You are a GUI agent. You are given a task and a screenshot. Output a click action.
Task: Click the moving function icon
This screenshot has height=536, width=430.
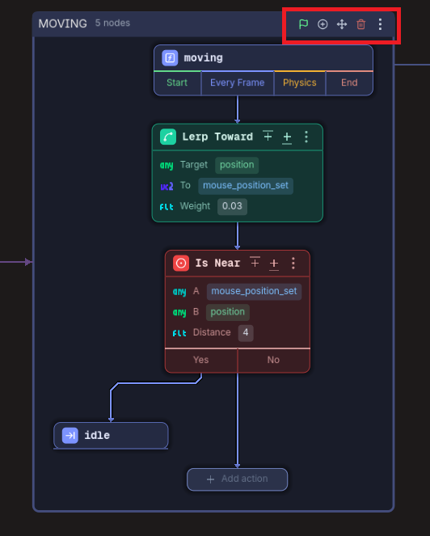coord(170,57)
